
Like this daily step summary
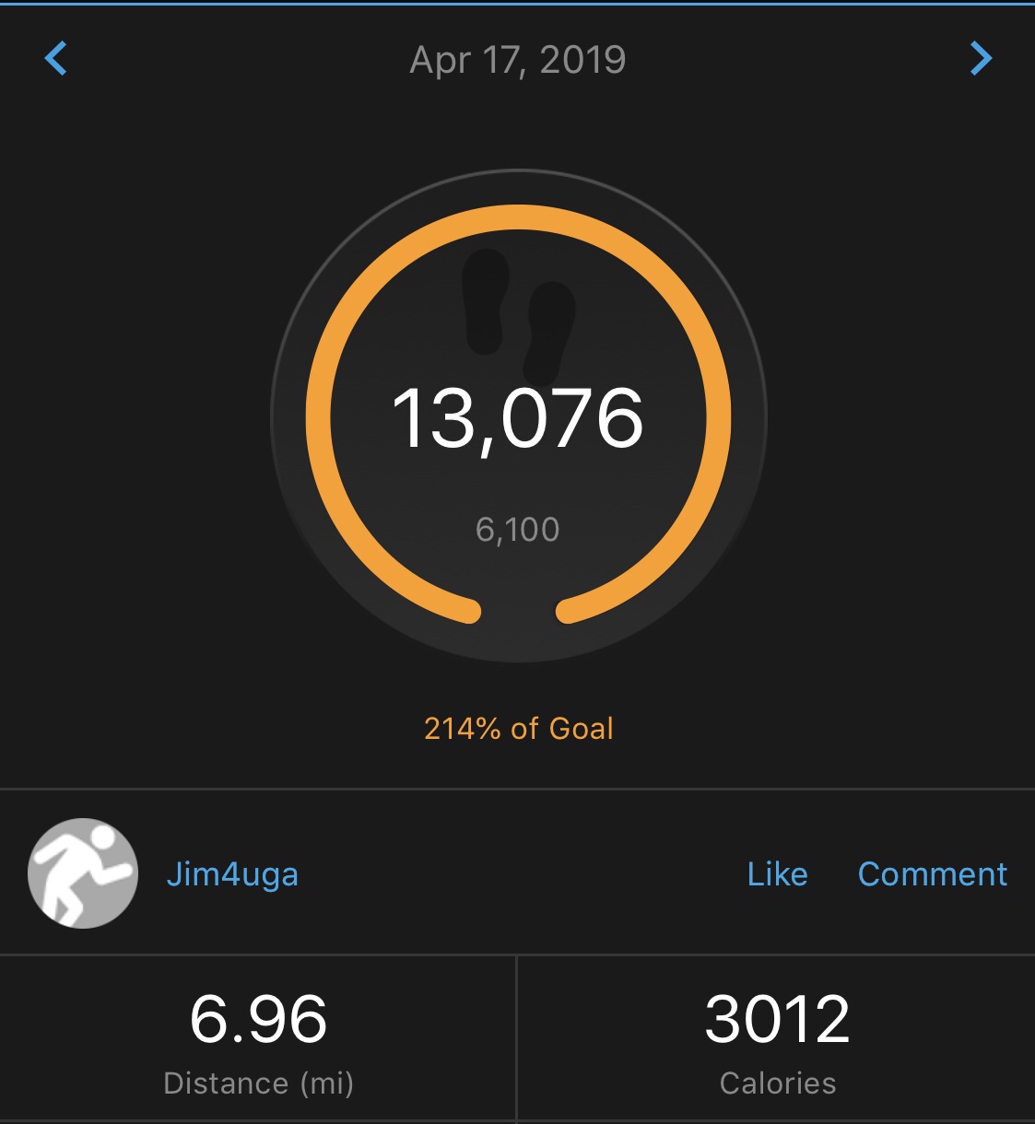tap(777, 874)
